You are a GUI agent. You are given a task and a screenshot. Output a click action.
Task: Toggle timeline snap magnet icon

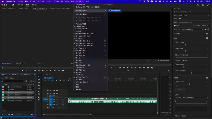point(49,80)
